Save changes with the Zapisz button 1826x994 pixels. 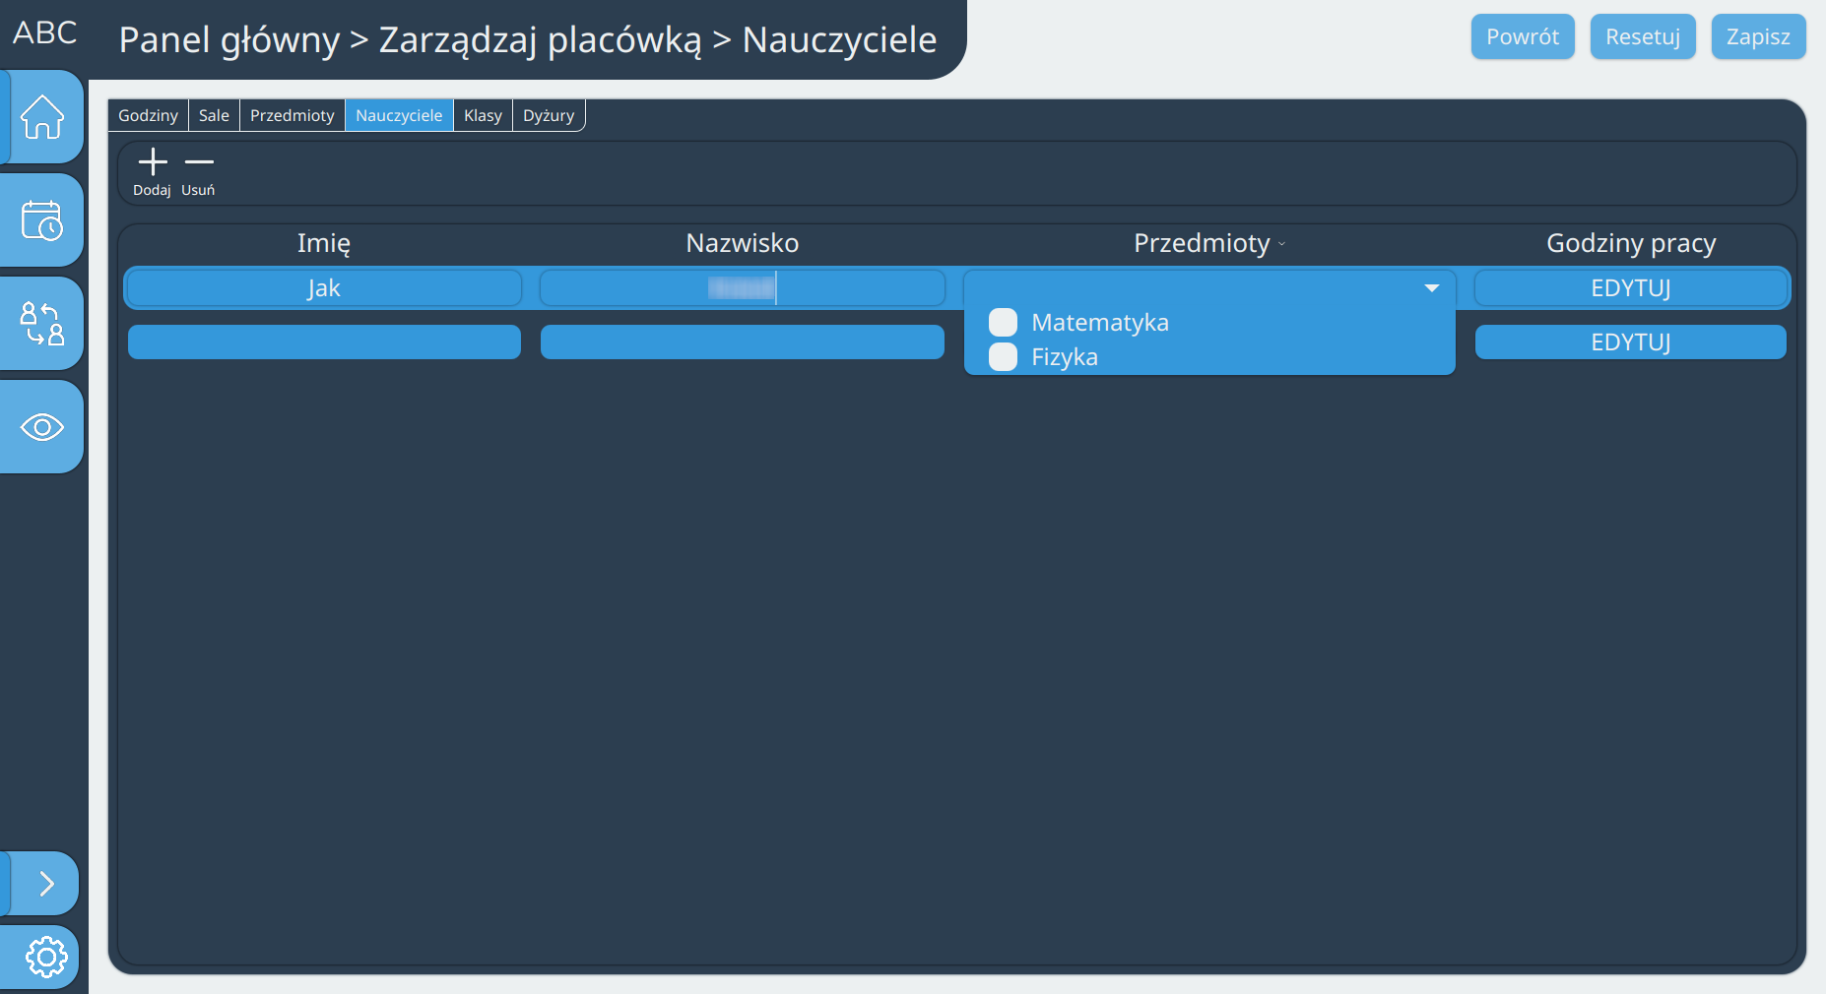coord(1758,36)
